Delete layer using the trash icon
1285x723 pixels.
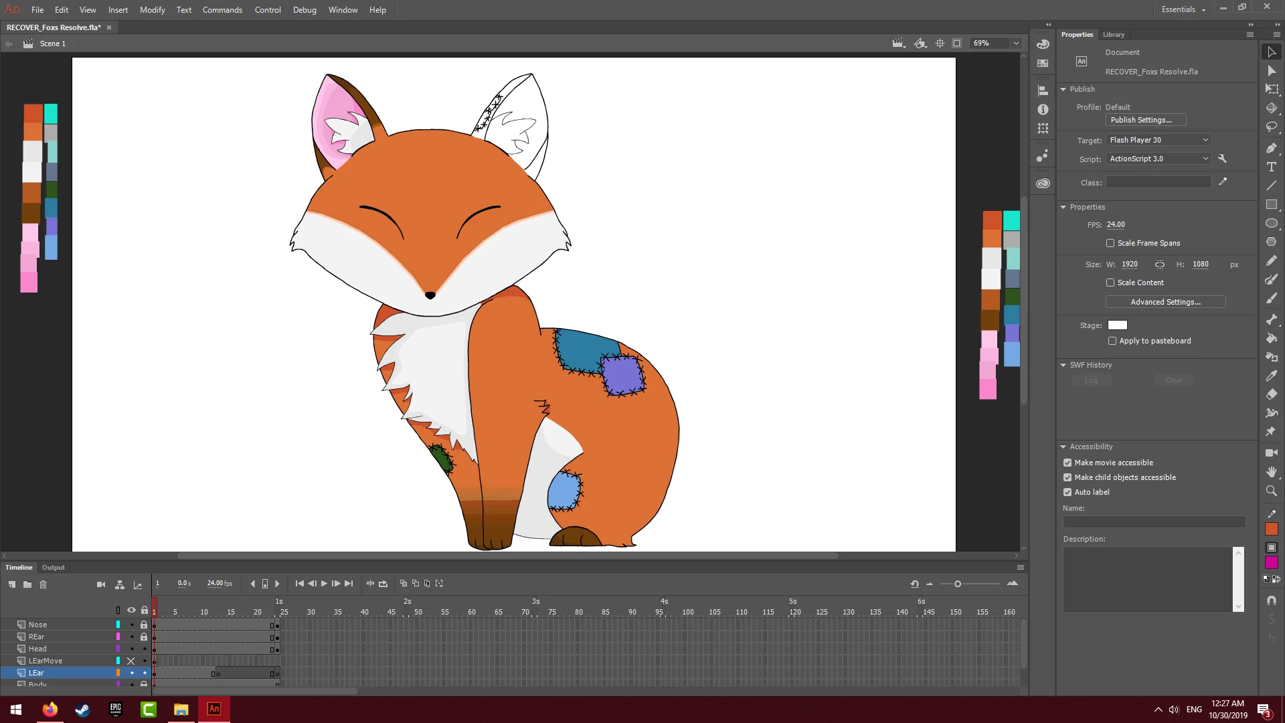(x=44, y=584)
